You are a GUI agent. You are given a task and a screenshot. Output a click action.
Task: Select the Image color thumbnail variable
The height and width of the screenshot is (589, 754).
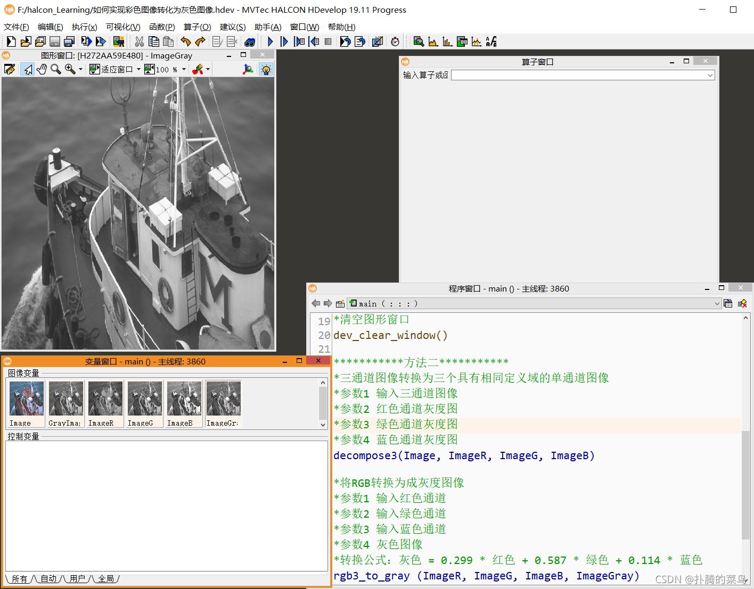(x=27, y=404)
